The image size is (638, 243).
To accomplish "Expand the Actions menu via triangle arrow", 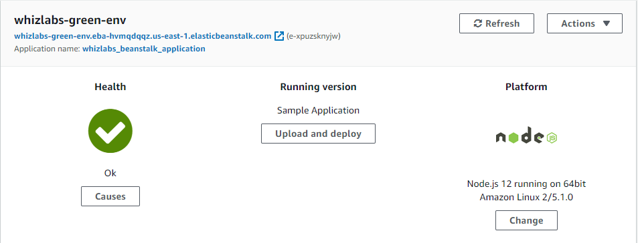I will click(x=607, y=23).
